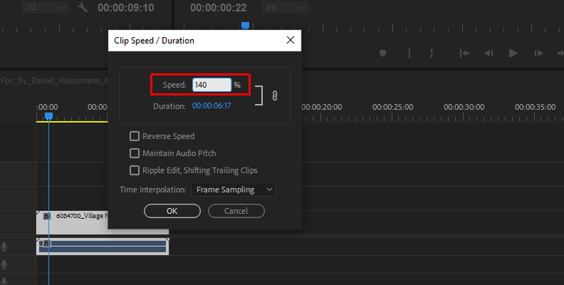Image resolution: width=564 pixels, height=285 pixels.
Task: Click the second audio track microphone icon
Action: (4, 265)
